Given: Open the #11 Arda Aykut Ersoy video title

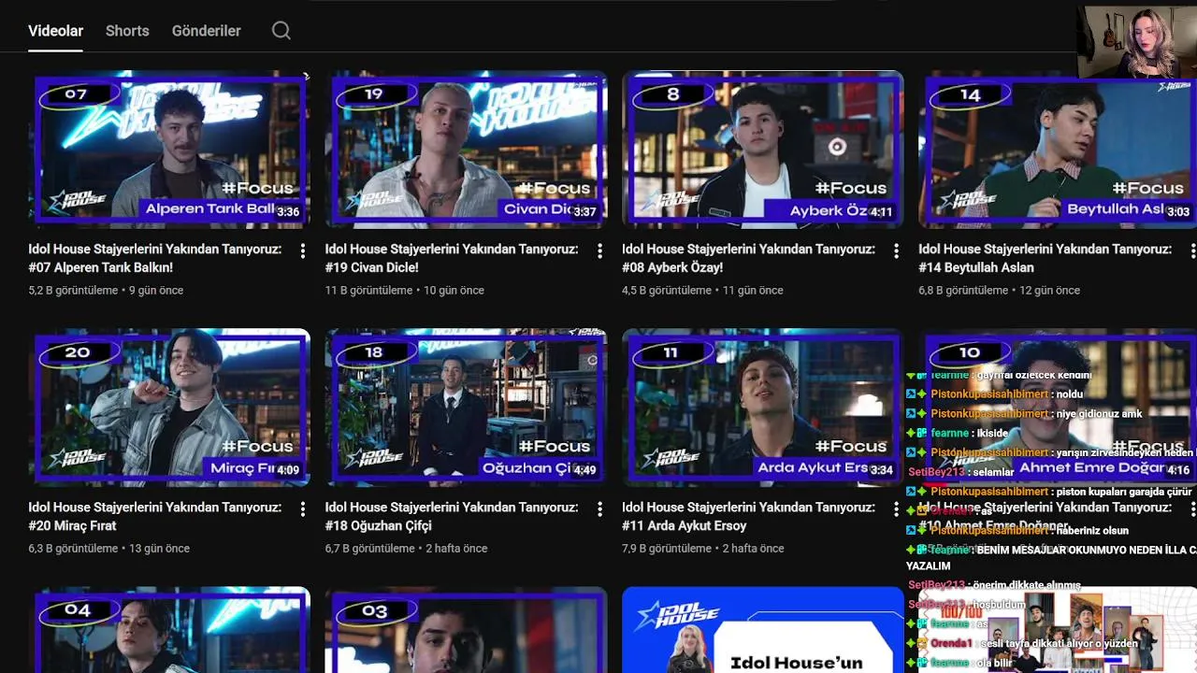Looking at the screenshot, I should click(748, 516).
